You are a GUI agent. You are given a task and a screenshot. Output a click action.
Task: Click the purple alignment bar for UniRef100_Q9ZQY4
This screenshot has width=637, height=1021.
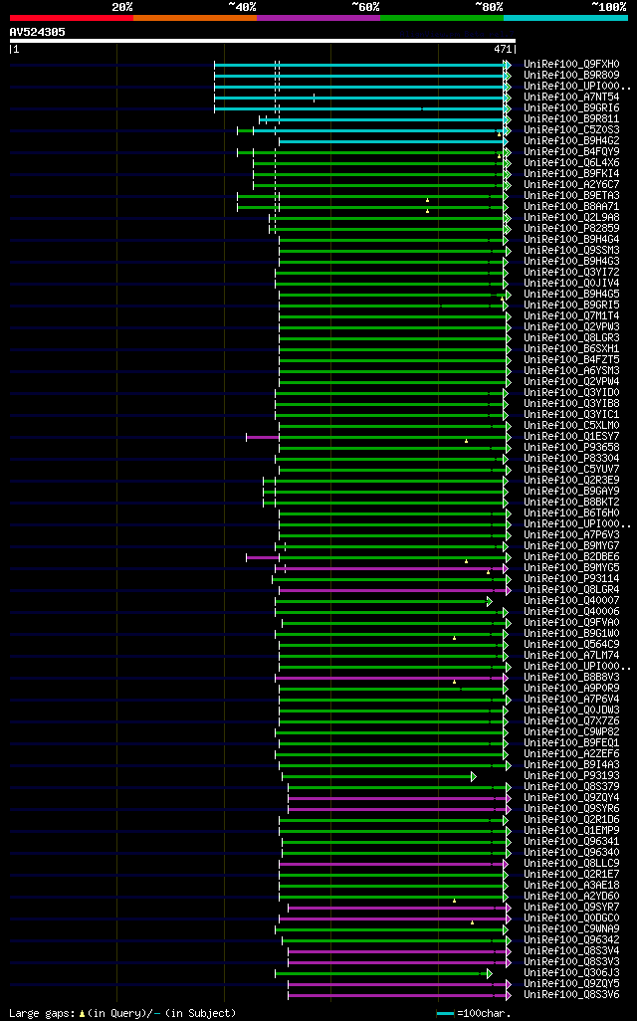[398, 798]
